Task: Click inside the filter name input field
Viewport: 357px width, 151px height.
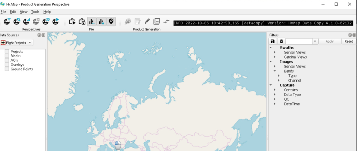Action: point(299,41)
